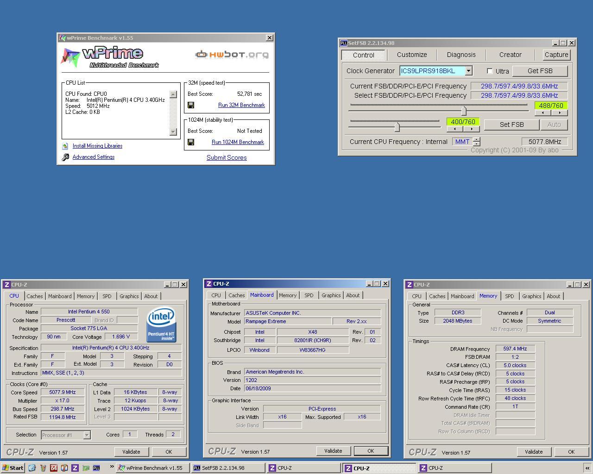Open the SPD tab in the middle CPU-Z window
This screenshot has height=474, width=593.
click(x=309, y=295)
